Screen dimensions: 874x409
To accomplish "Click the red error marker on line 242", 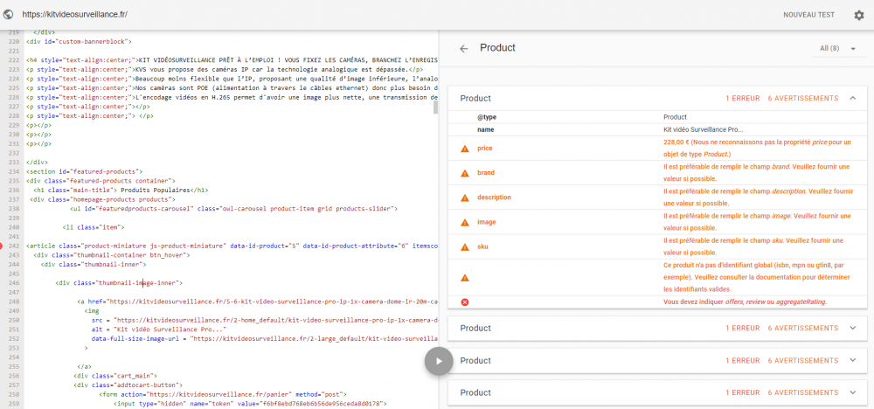I will 3,246.
